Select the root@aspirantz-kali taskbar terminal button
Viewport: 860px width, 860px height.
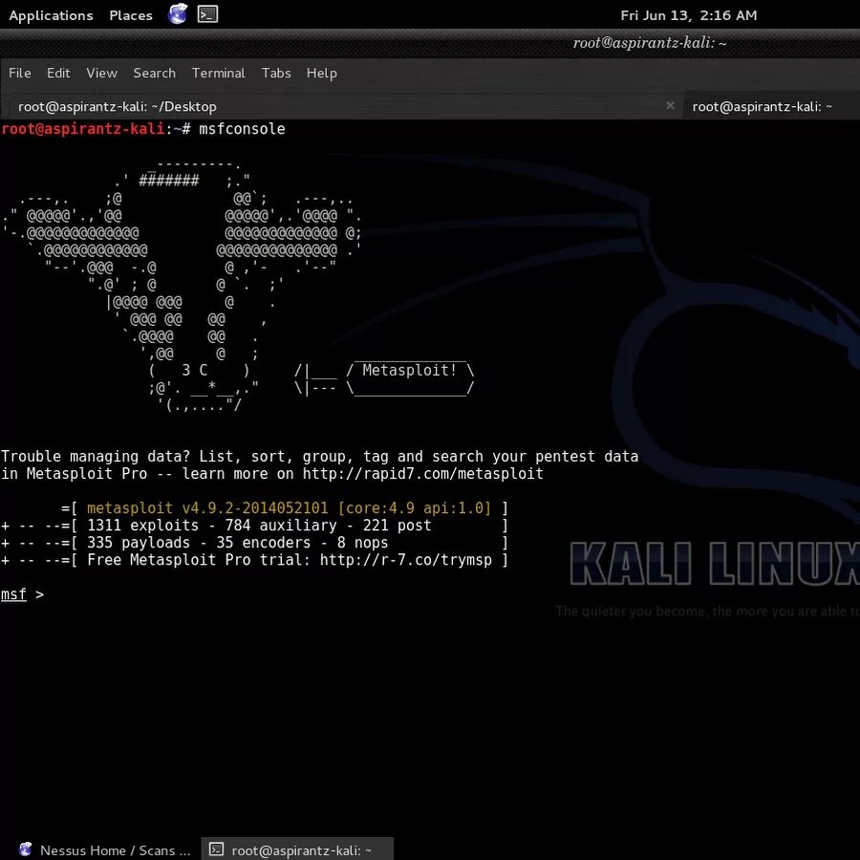tap(297, 849)
